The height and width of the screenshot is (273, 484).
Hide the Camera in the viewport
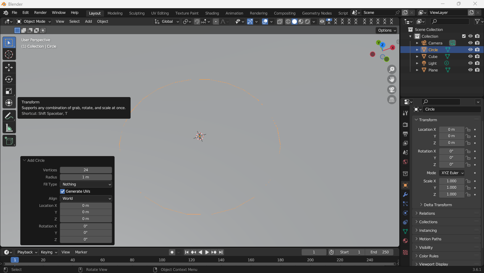470,43
